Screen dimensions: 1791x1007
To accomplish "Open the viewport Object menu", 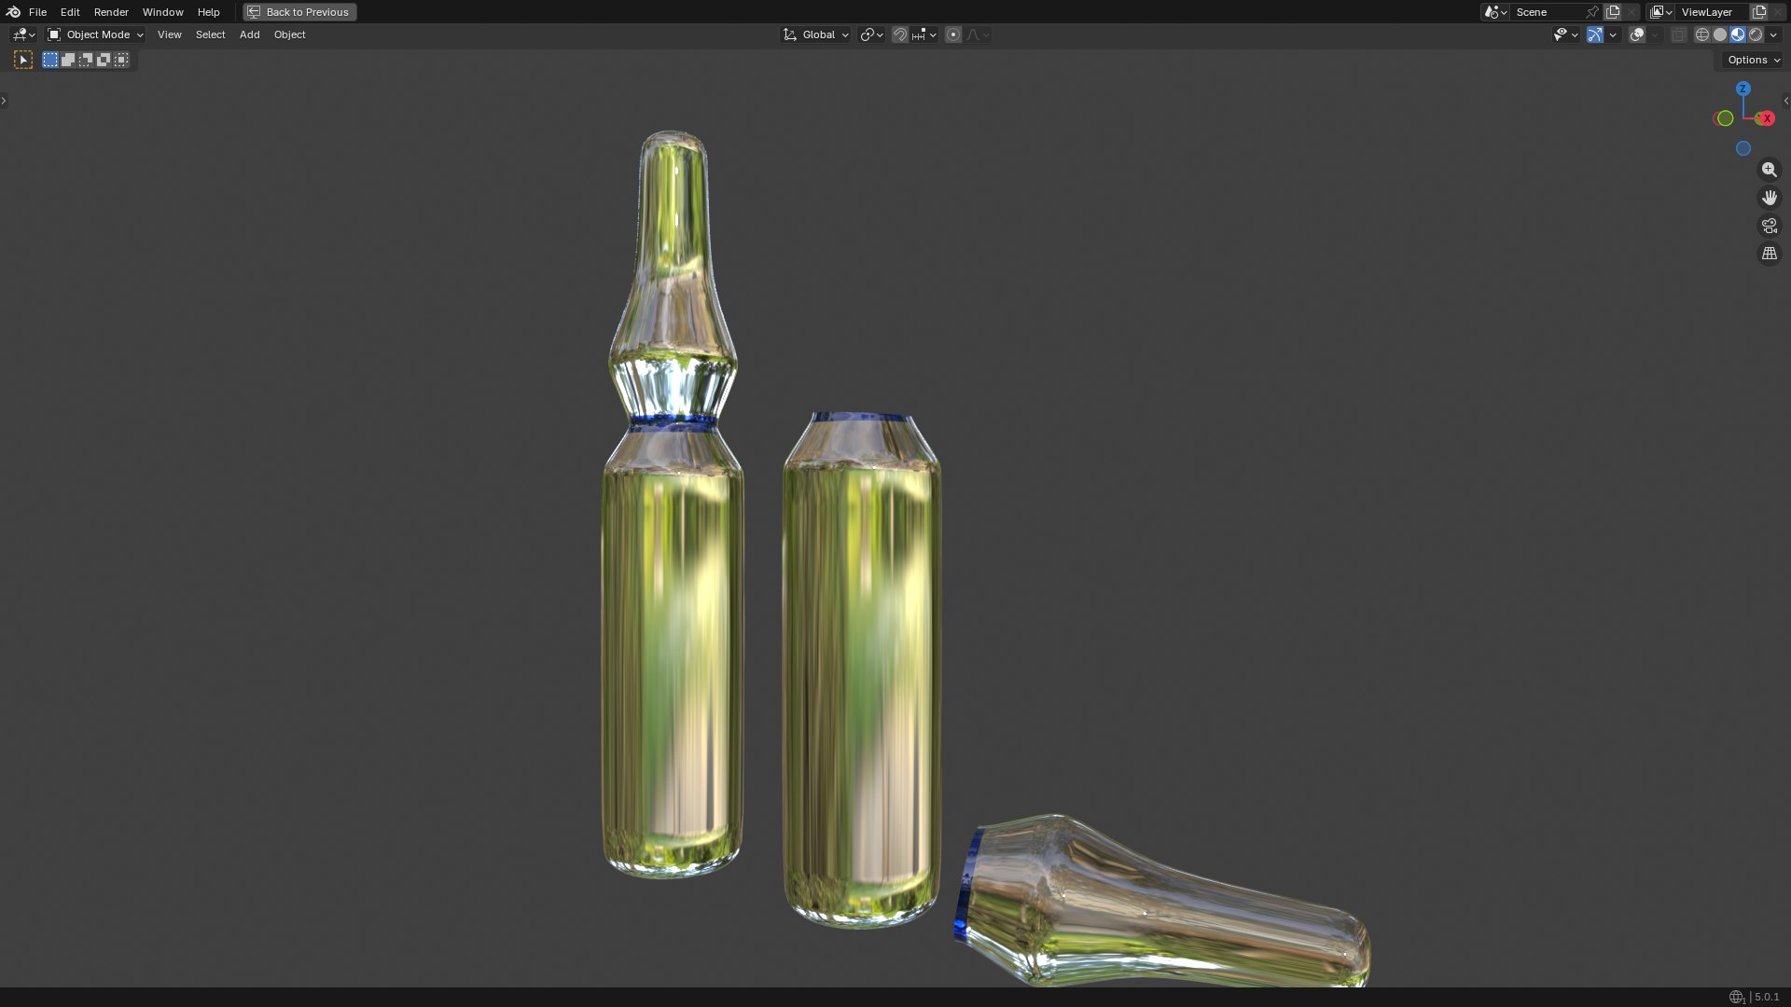I will pos(289,34).
